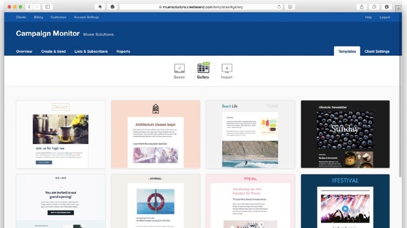Click the round extension icon beside address bar
The height and width of the screenshot is (228, 407).
112,7
